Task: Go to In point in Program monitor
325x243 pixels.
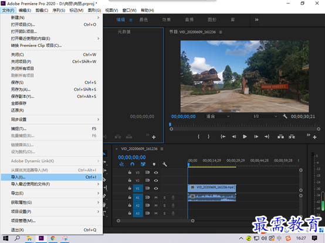Action: 223,136
